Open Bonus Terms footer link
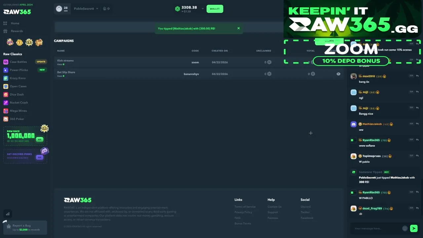Screen dimensions: 423x238 point(243,223)
